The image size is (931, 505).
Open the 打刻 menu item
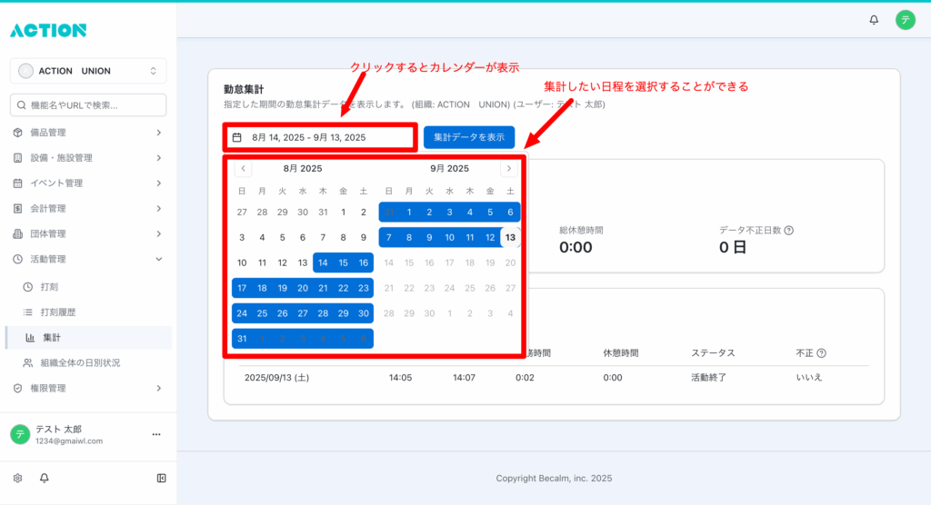[x=50, y=287]
